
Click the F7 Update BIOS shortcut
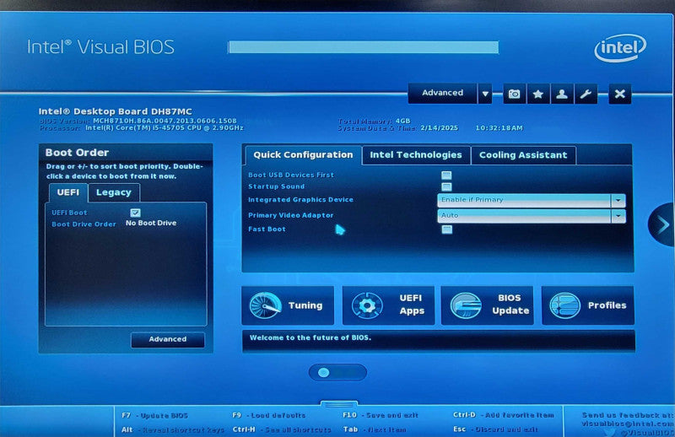point(155,415)
